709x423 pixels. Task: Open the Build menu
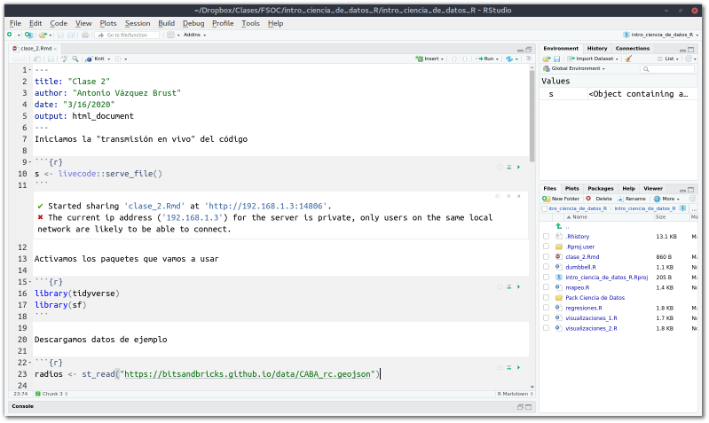167,23
